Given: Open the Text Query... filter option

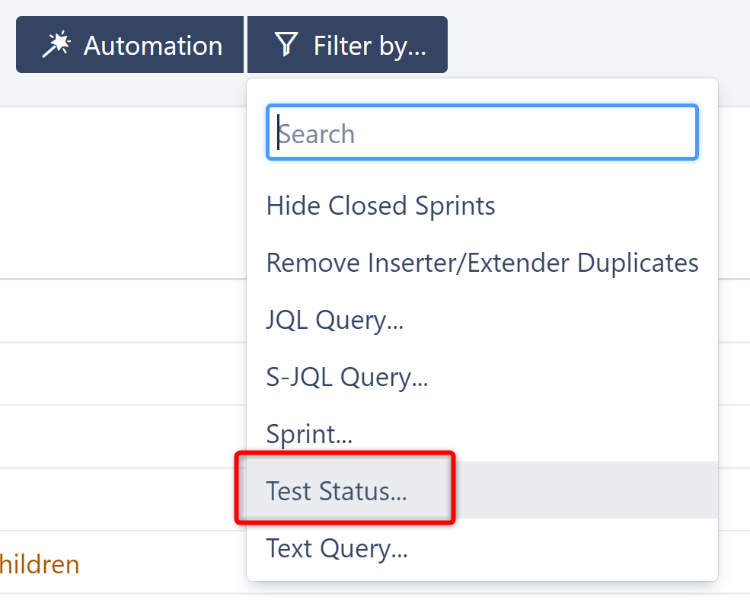Looking at the screenshot, I should [337, 548].
